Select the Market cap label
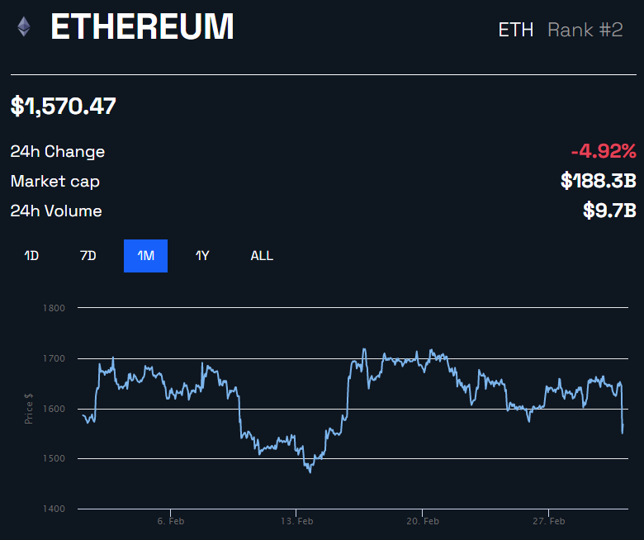This screenshot has height=540, width=644. (55, 181)
